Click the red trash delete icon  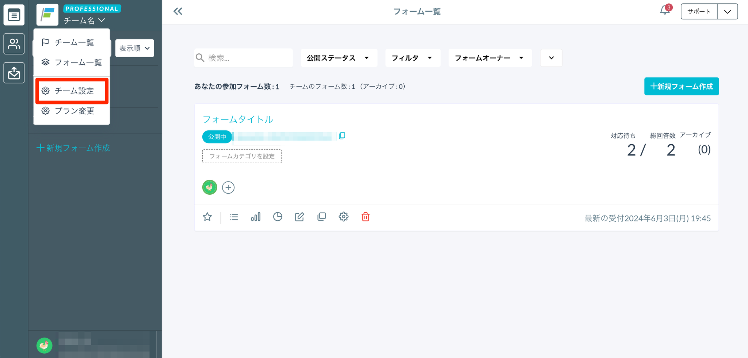click(x=365, y=217)
